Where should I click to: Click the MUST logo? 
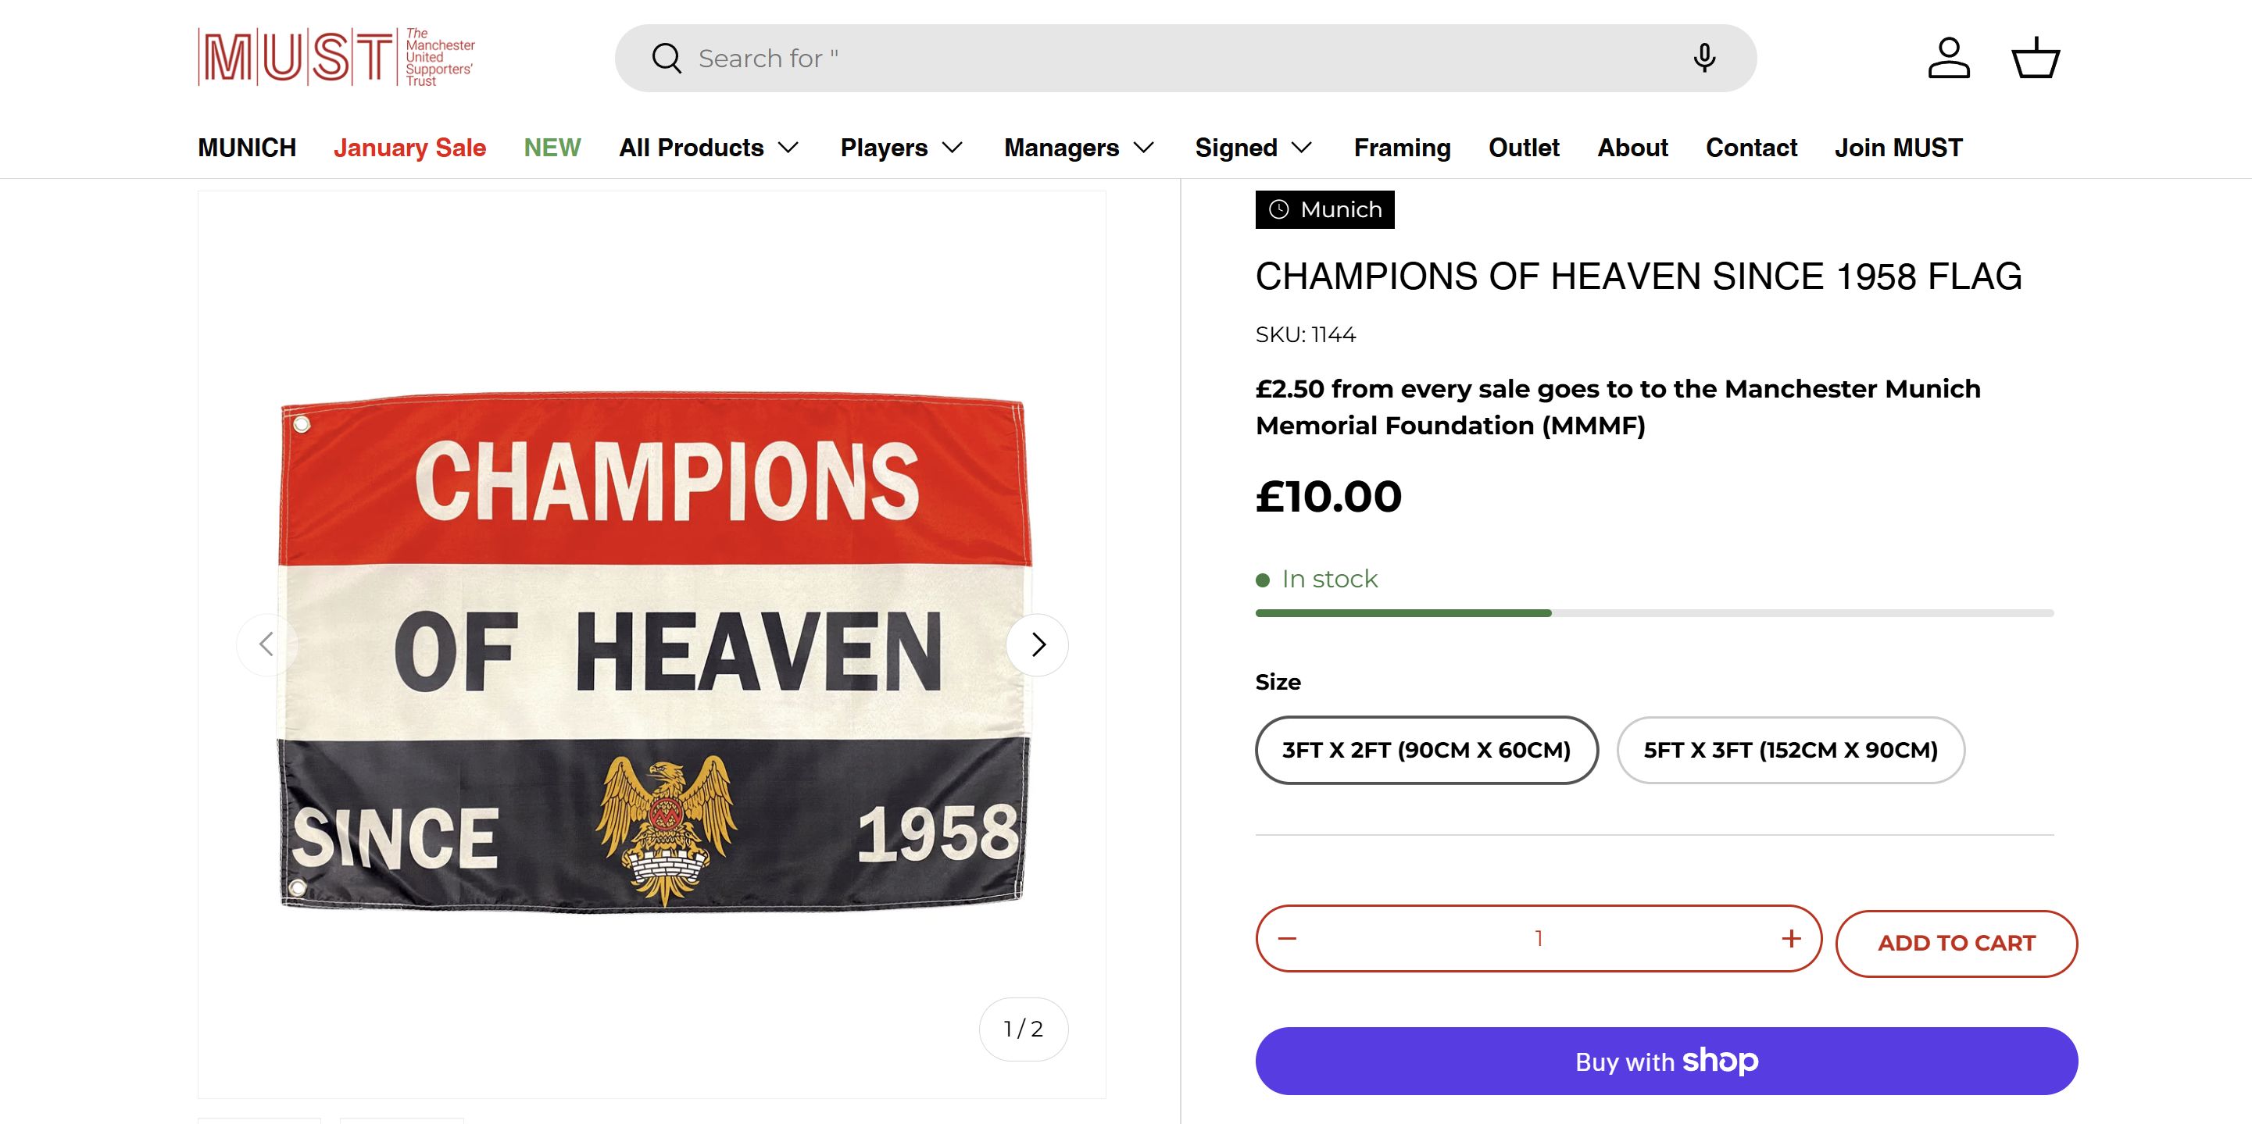point(337,57)
